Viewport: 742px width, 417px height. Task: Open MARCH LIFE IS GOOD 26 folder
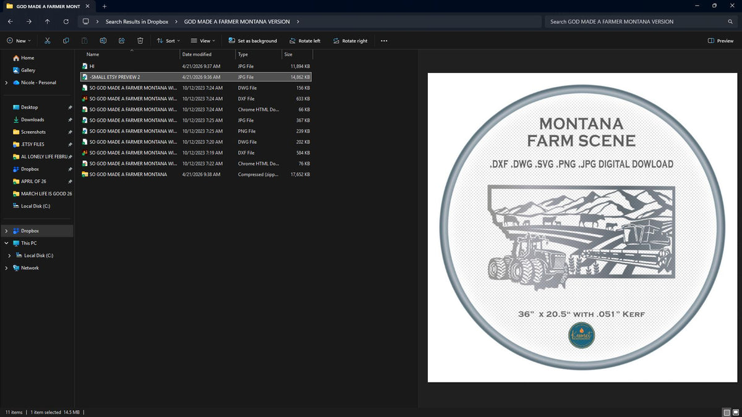42,194
